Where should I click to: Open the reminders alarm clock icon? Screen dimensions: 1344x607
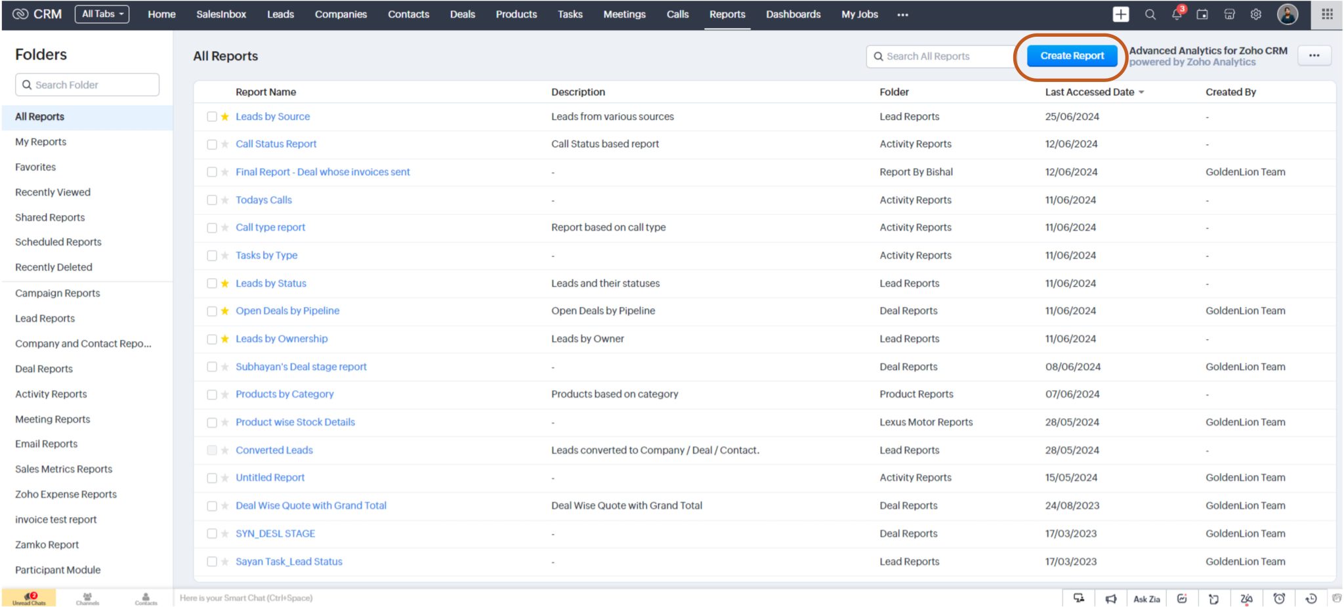[1280, 598]
